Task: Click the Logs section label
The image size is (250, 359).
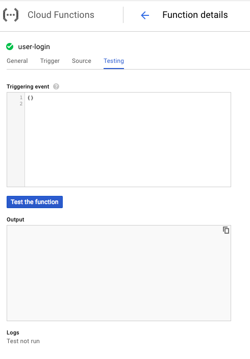Action: coord(13,332)
